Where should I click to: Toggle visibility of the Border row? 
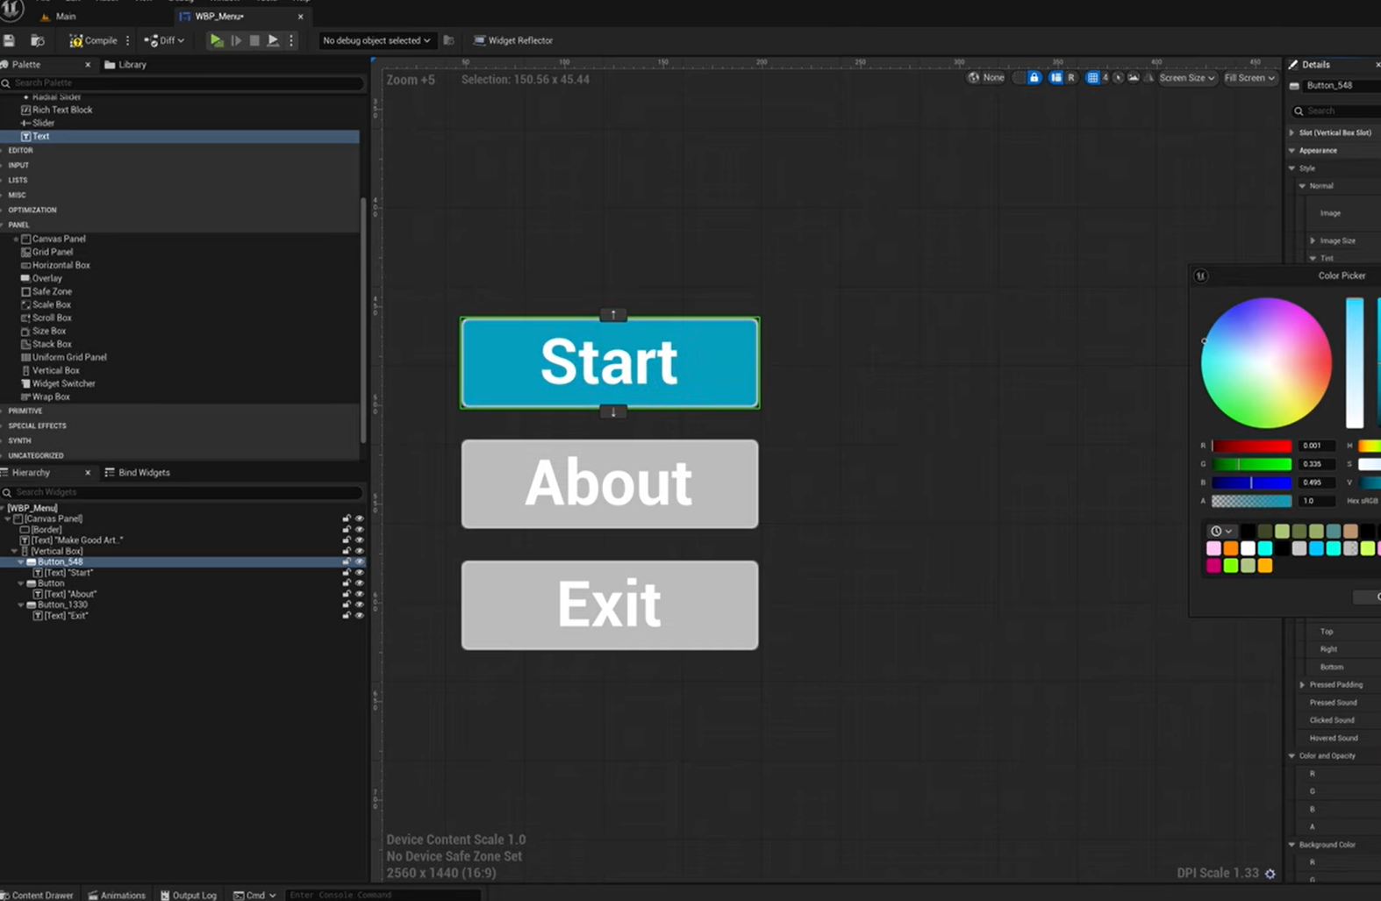(359, 530)
